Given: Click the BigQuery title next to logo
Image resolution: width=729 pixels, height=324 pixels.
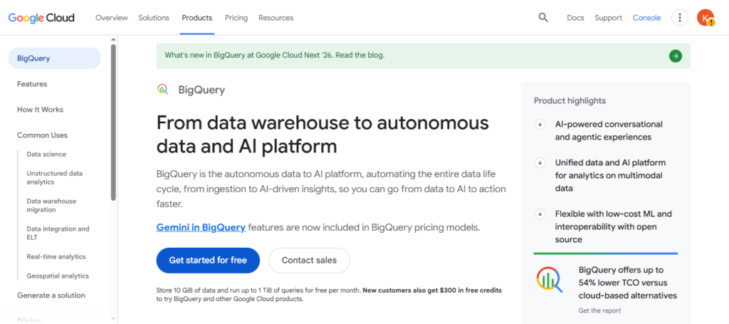Looking at the screenshot, I should click(x=201, y=90).
